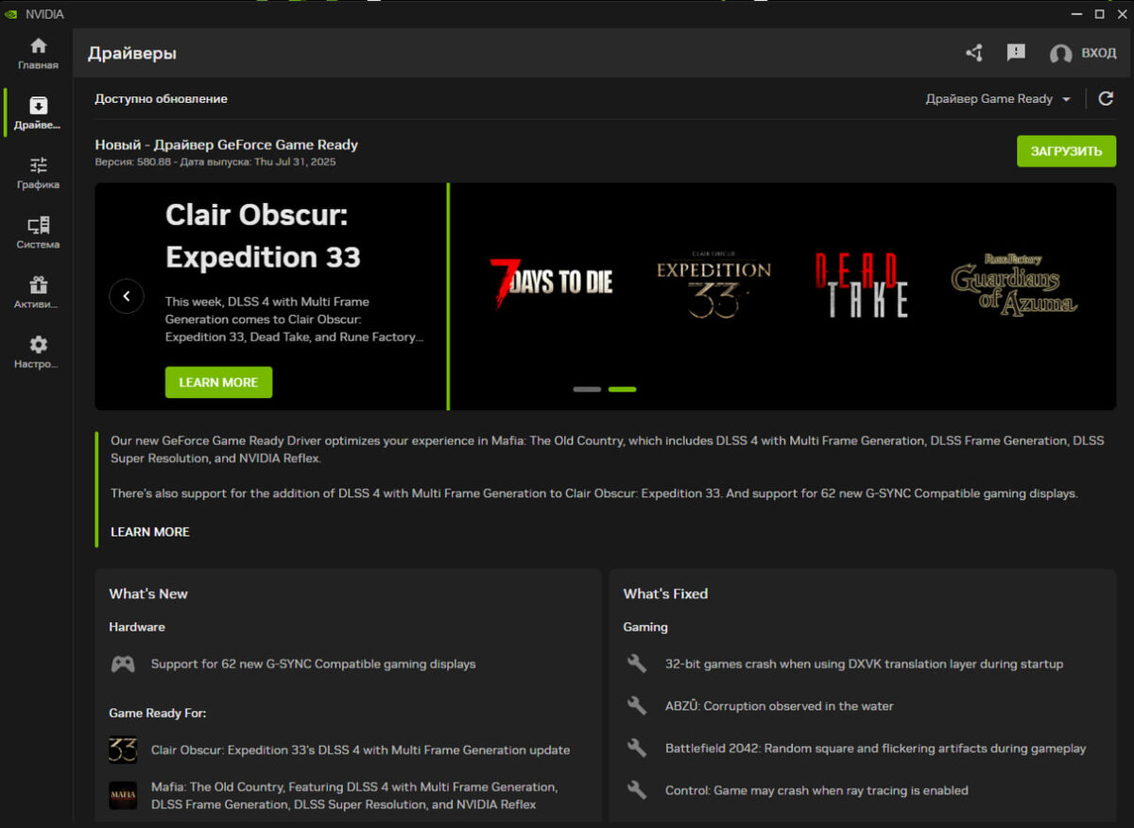This screenshot has width=1134, height=828.
Task: Click the Dead Take logo
Action: coord(861,284)
